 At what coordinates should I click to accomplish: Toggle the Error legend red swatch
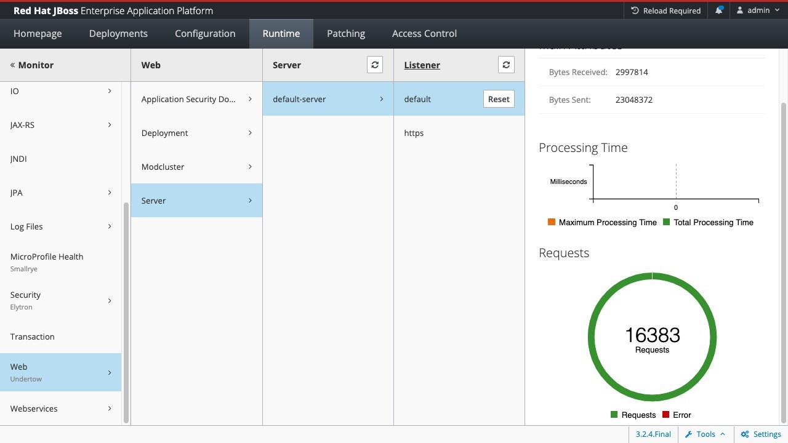[x=665, y=415]
